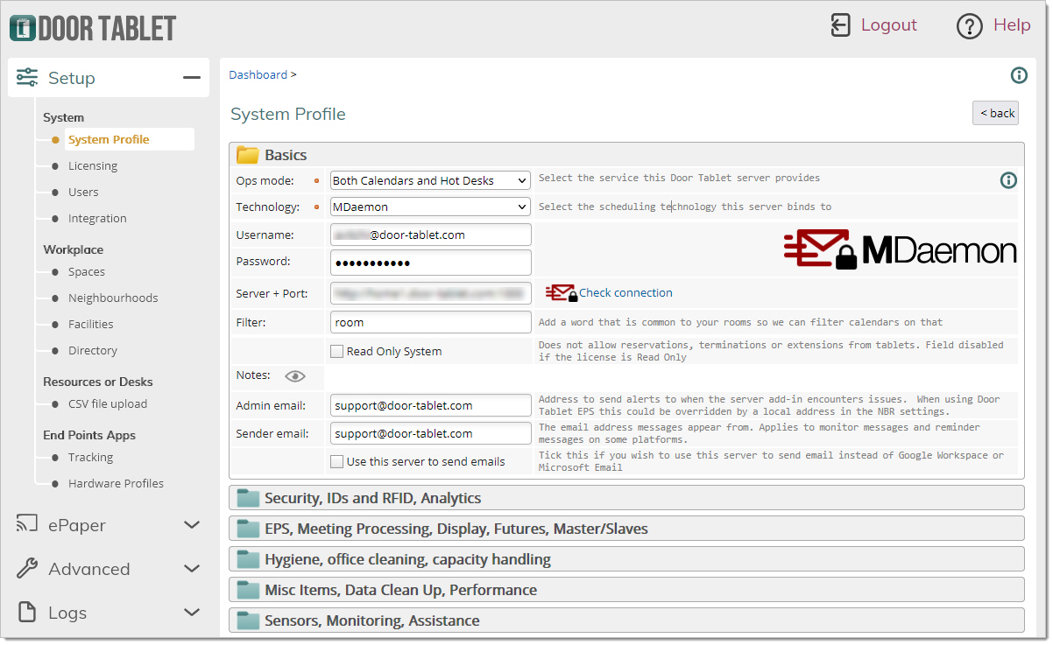This screenshot has width=1053, height=645.
Task: Select Licensing in the System menu
Action: 93,165
